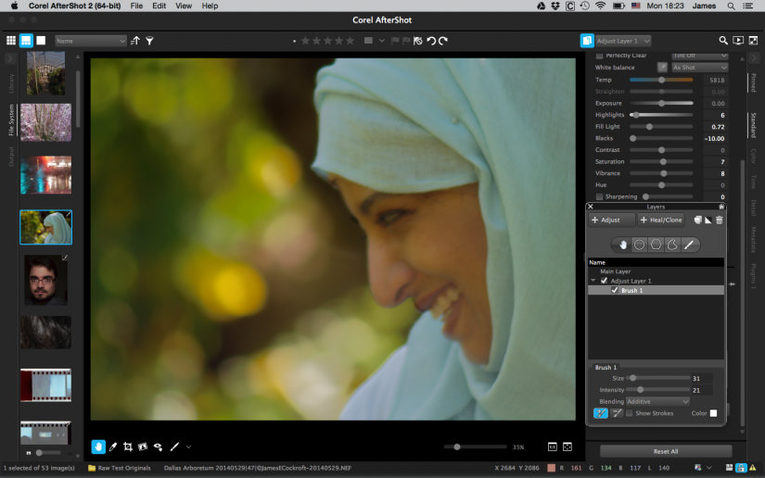Duplicate the layer using copy icon

(697, 220)
